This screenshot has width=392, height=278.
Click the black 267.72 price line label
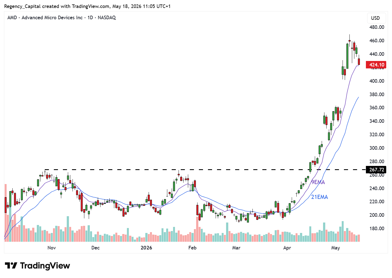(x=376, y=170)
